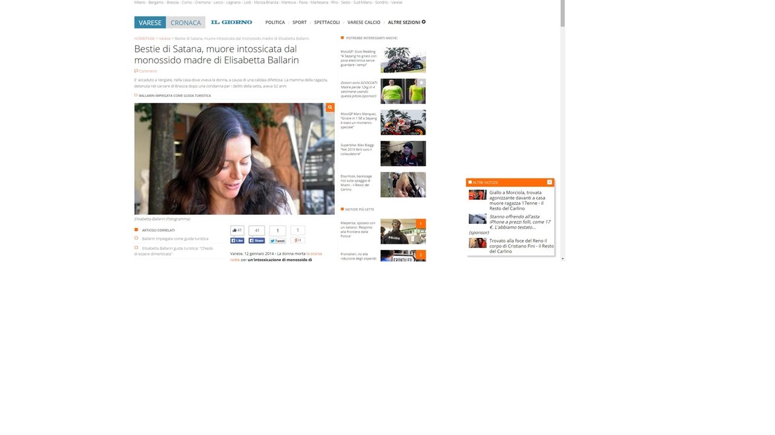This screenshot has height=435, width=775.
Task: Open the 'Madre perde 12kg' sponsor thumbnail
Action: click(403, 91)
